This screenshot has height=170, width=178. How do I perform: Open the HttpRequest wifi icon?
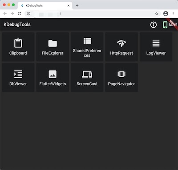coord(121,43)
